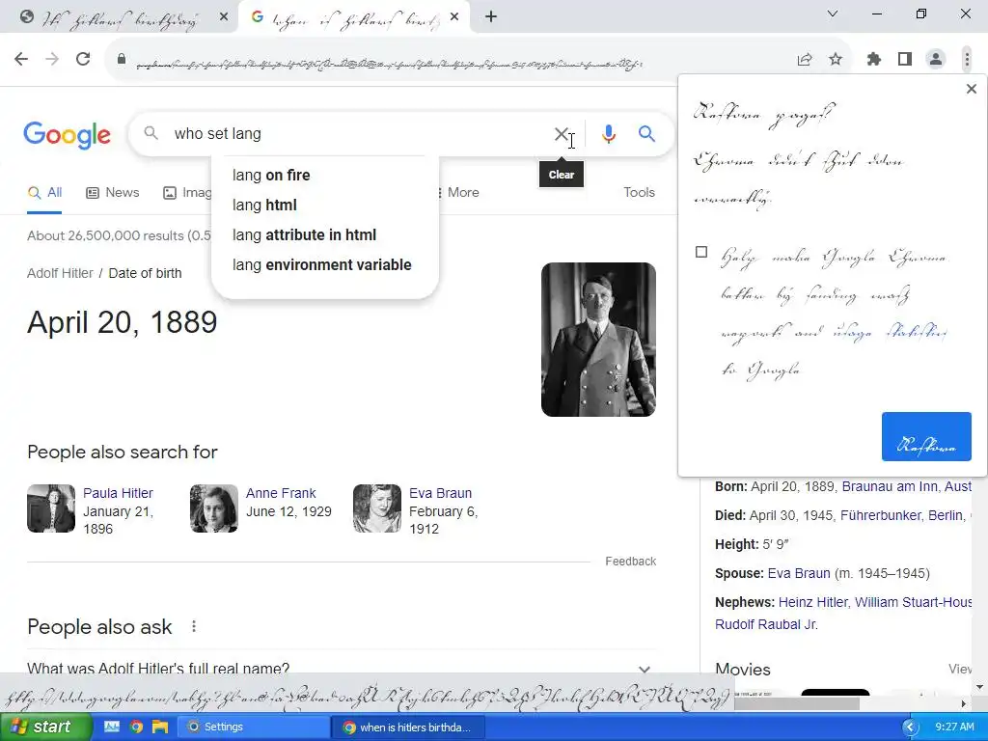
Task: Switch to the All results tab
Action: click(44, 193)
